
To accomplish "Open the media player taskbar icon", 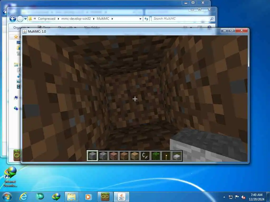I will (88, 197).
